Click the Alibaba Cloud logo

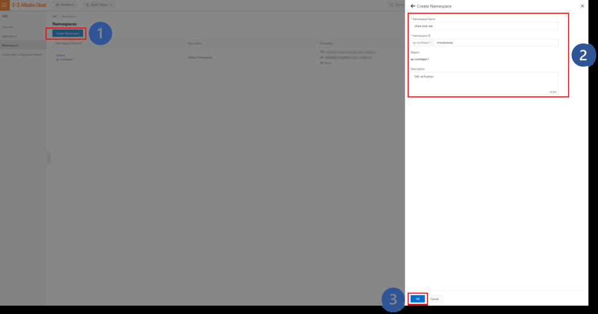(x=29, y=5)
